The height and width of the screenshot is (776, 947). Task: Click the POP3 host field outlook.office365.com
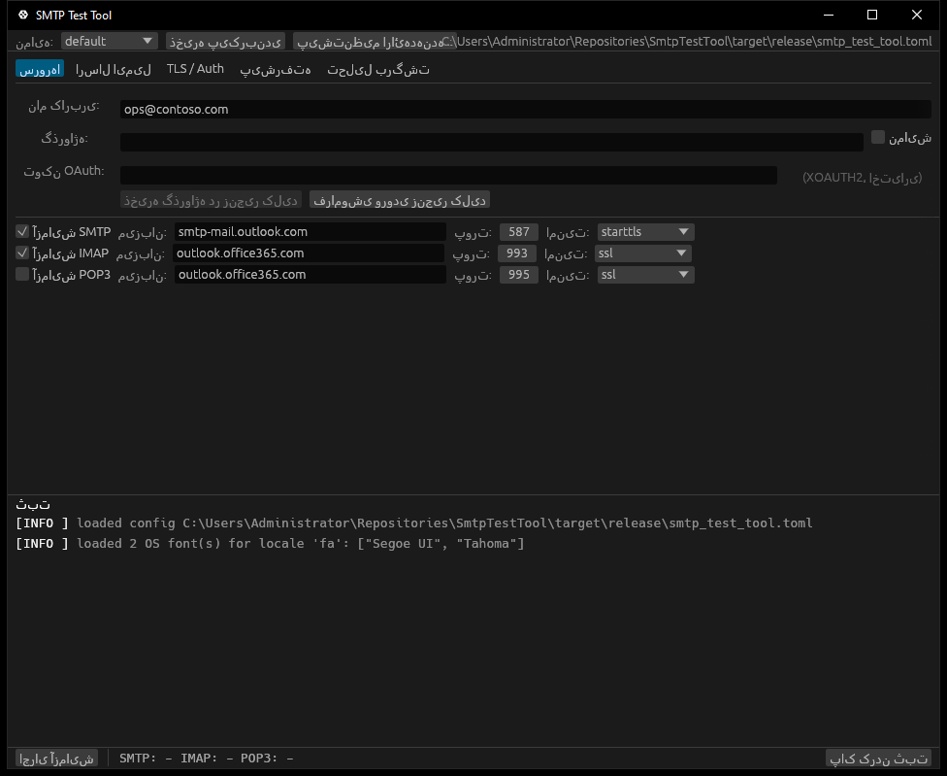(310, 275)
